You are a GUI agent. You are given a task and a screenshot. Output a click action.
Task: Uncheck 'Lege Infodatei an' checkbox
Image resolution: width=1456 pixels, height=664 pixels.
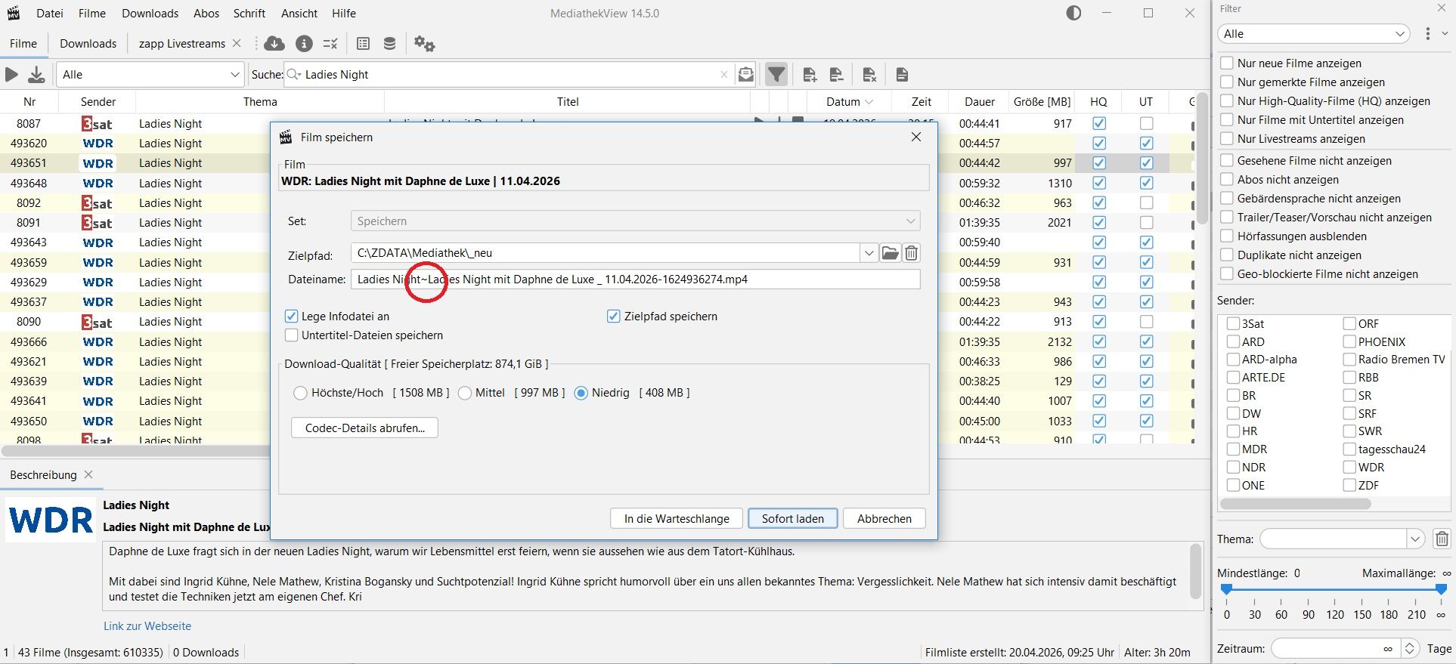coord(292,317)
